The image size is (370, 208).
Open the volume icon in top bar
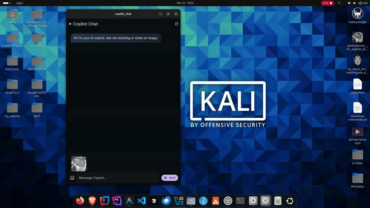pos(354,3)
